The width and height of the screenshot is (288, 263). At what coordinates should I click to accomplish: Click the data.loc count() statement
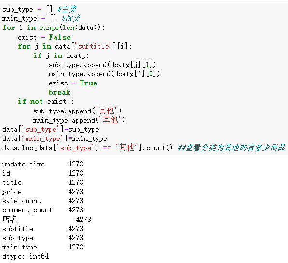click(87, 148)
